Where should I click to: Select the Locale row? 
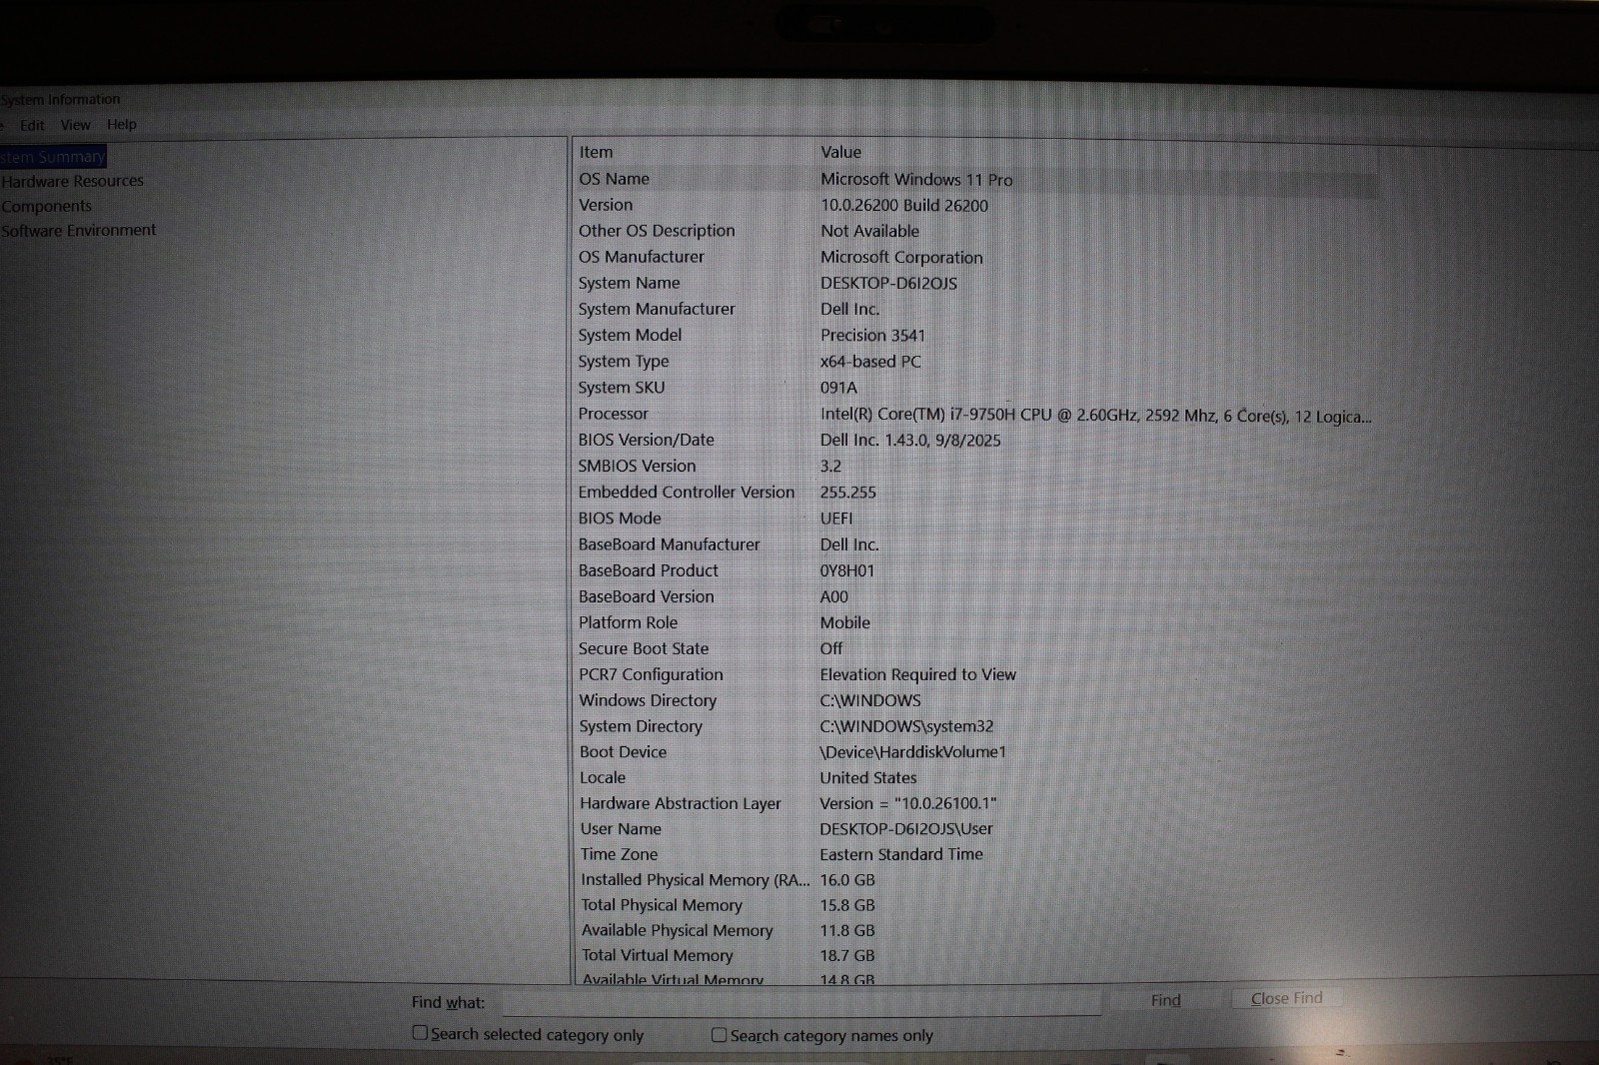tap(975, 777)
